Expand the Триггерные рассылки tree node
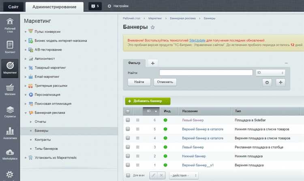 click(26, 86)
